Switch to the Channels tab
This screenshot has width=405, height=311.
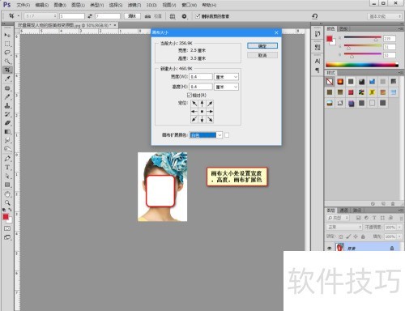(x=343, y=211)
